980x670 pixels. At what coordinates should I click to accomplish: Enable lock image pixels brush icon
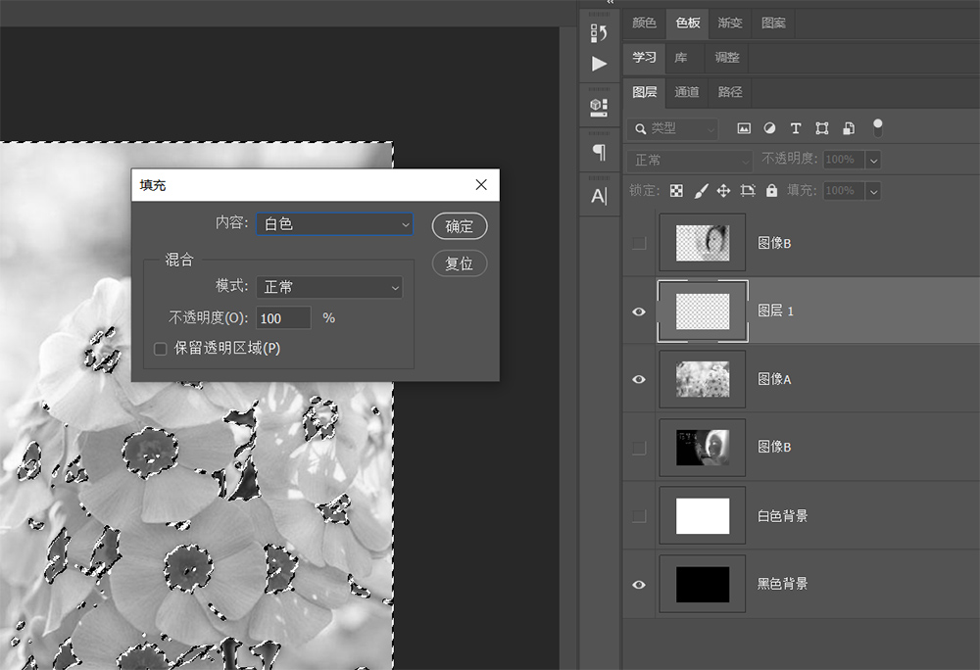pyautogui.click(x=700, y=190)
